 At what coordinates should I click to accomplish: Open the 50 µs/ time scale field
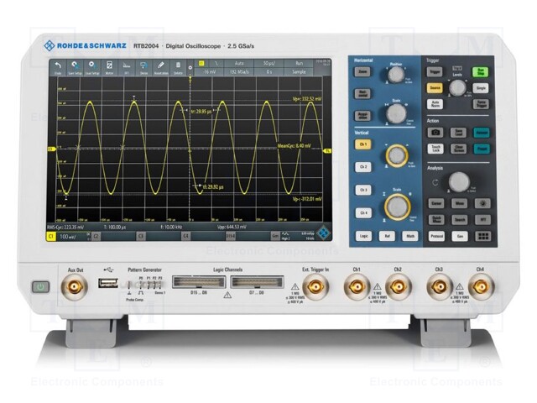268,64
